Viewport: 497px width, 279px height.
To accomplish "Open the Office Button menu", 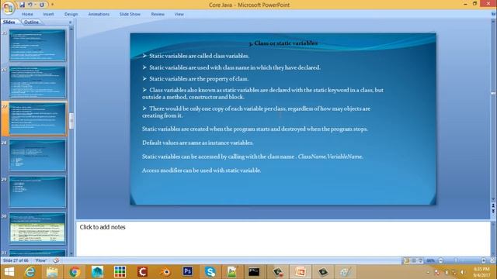I will point(9,8).
